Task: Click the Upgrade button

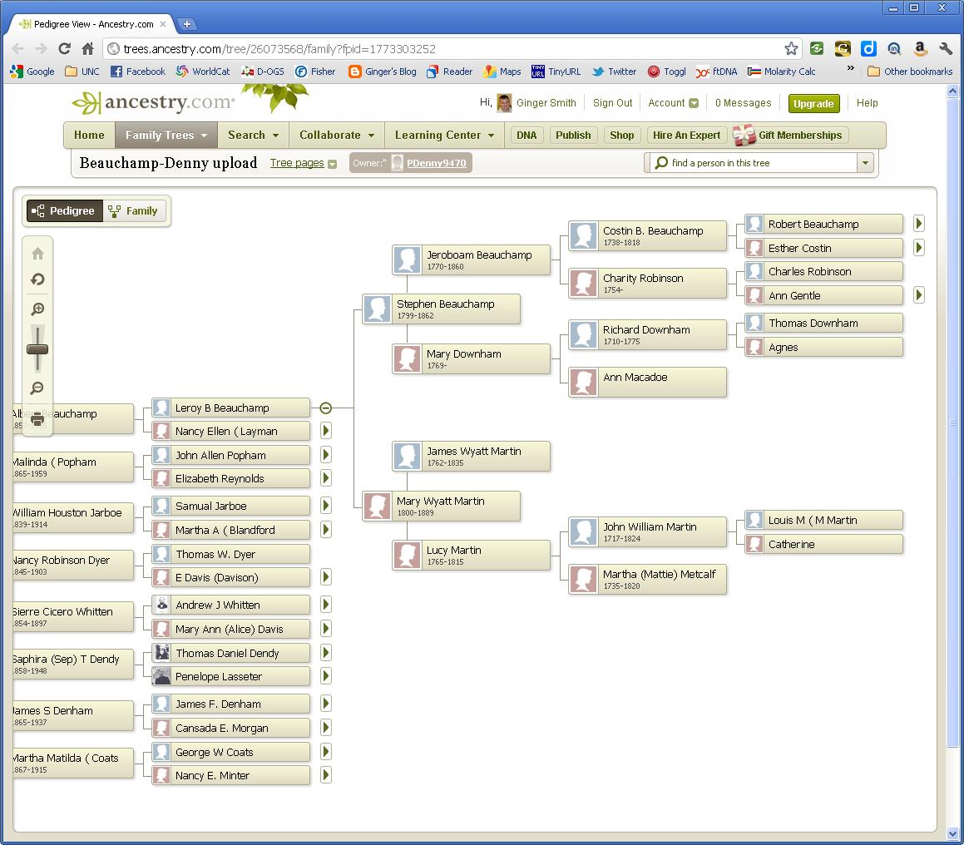Action: [813, 103]
